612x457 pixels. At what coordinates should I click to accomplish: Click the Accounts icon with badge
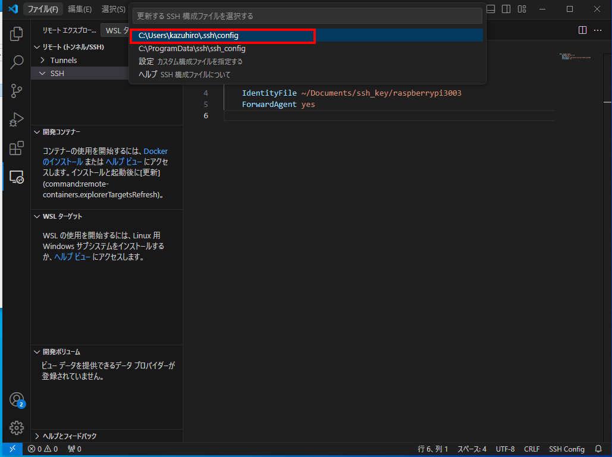tap(17, 399)
